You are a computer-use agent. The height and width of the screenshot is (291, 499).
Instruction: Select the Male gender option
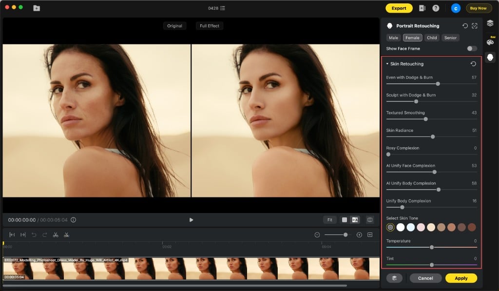coord(394,38)
